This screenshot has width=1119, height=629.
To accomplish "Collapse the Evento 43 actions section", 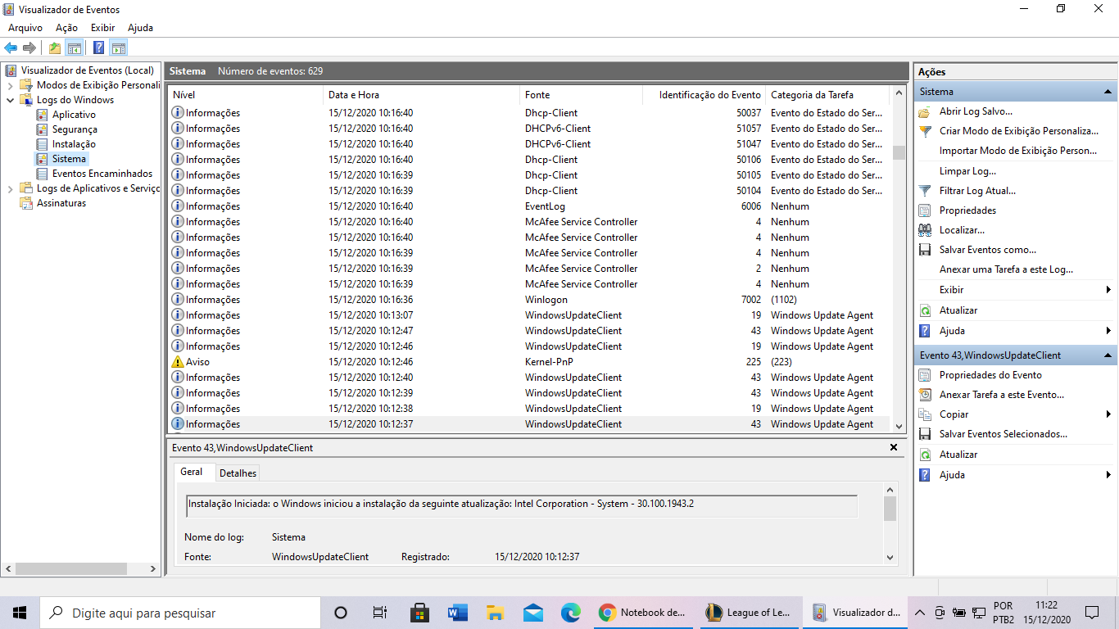I will pos(1108,355).
